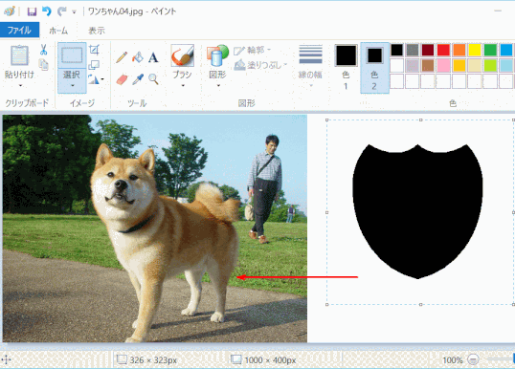Pick the dark gray palette swatch

(x=413, y=50)
